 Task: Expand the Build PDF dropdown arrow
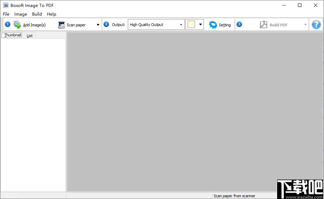click(x=306, y=25)
